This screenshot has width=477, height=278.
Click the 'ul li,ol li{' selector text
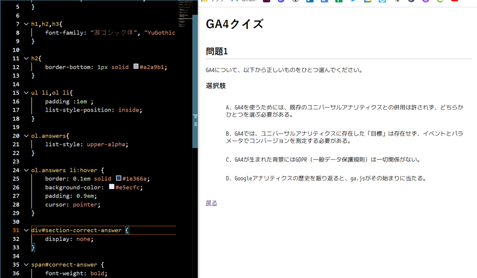click(52, 93)
